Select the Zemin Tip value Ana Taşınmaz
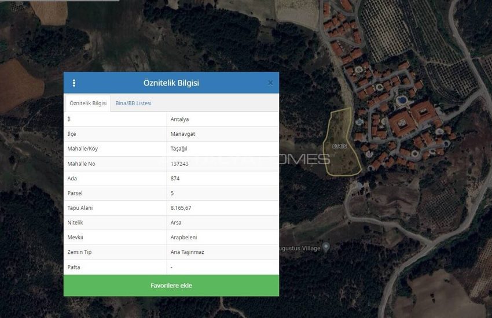This screenshot has height=318, width=492. pyautogui.click(x=187, y=252)
